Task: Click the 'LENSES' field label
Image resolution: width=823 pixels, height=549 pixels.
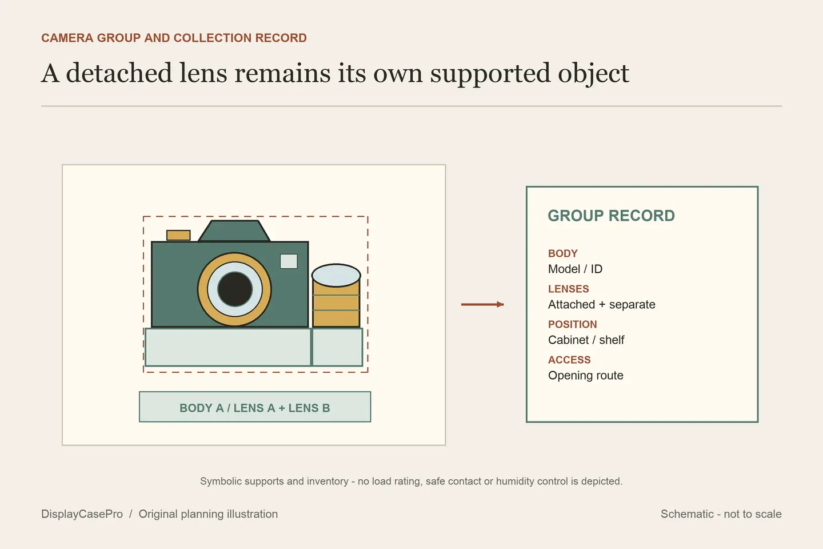Action: (569, 289)
